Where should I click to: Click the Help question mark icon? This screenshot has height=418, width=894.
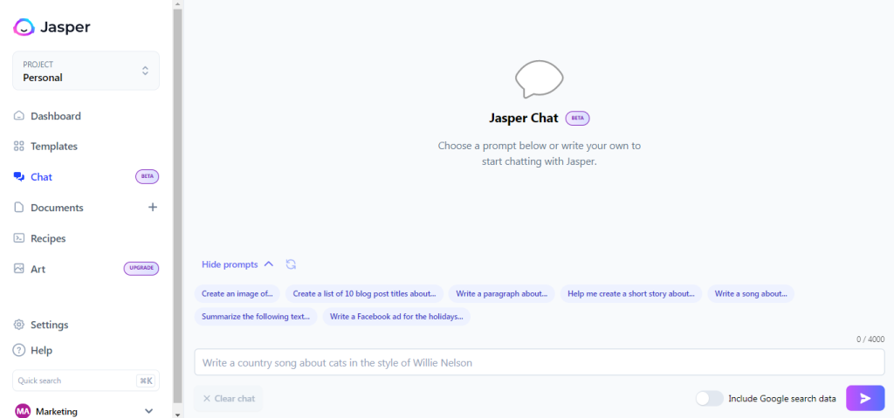[x=19, y=350]
